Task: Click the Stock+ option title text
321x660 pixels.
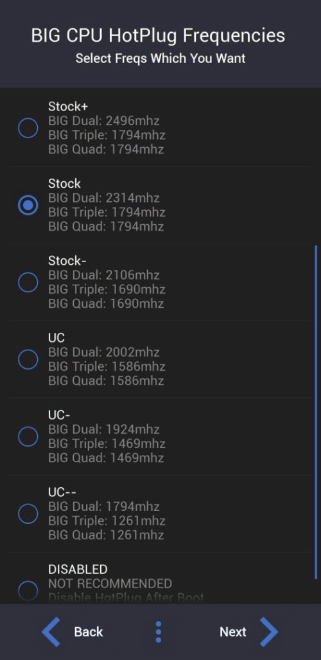Action: (68, 107)
